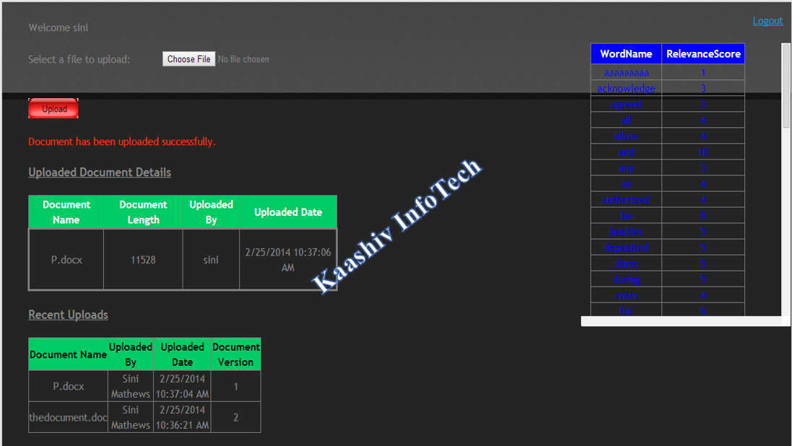This screenshot has height=446, width=792.
Task: Click the red Upload button
Action: [53, 109]
